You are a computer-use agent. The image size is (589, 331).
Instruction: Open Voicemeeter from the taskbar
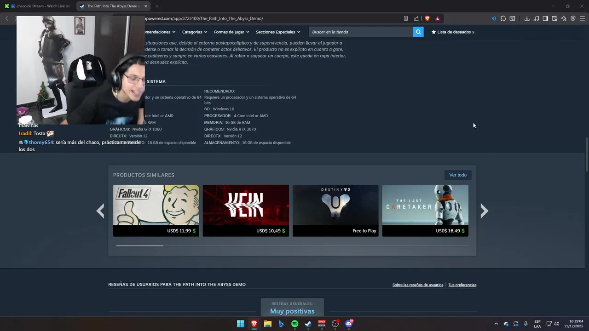click(322, 324)
